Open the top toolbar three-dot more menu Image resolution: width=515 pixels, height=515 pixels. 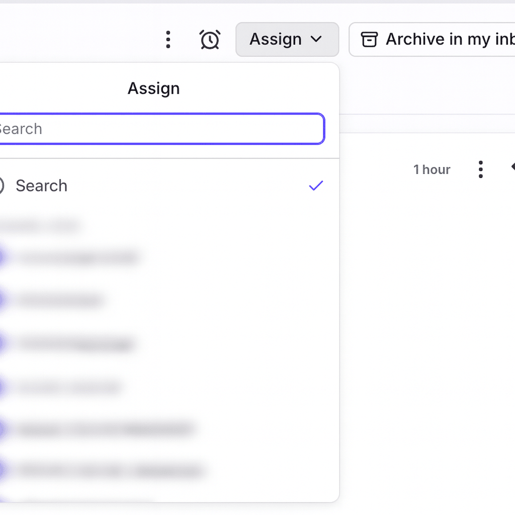tap(168, 39)
